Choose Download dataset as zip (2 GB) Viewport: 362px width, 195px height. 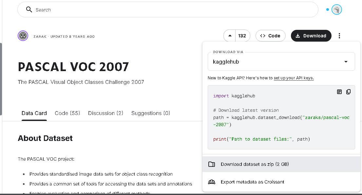[255, 164]
